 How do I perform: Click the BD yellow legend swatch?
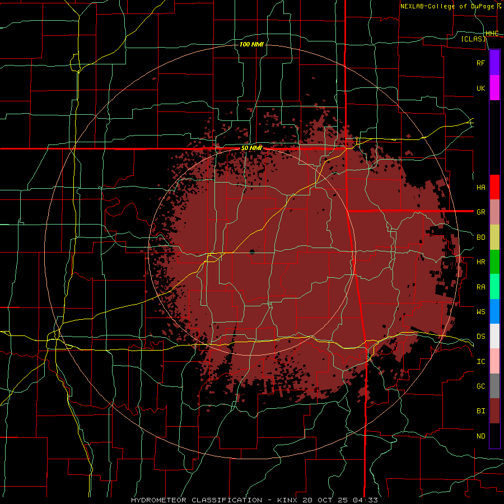click(x=494, y=237)
